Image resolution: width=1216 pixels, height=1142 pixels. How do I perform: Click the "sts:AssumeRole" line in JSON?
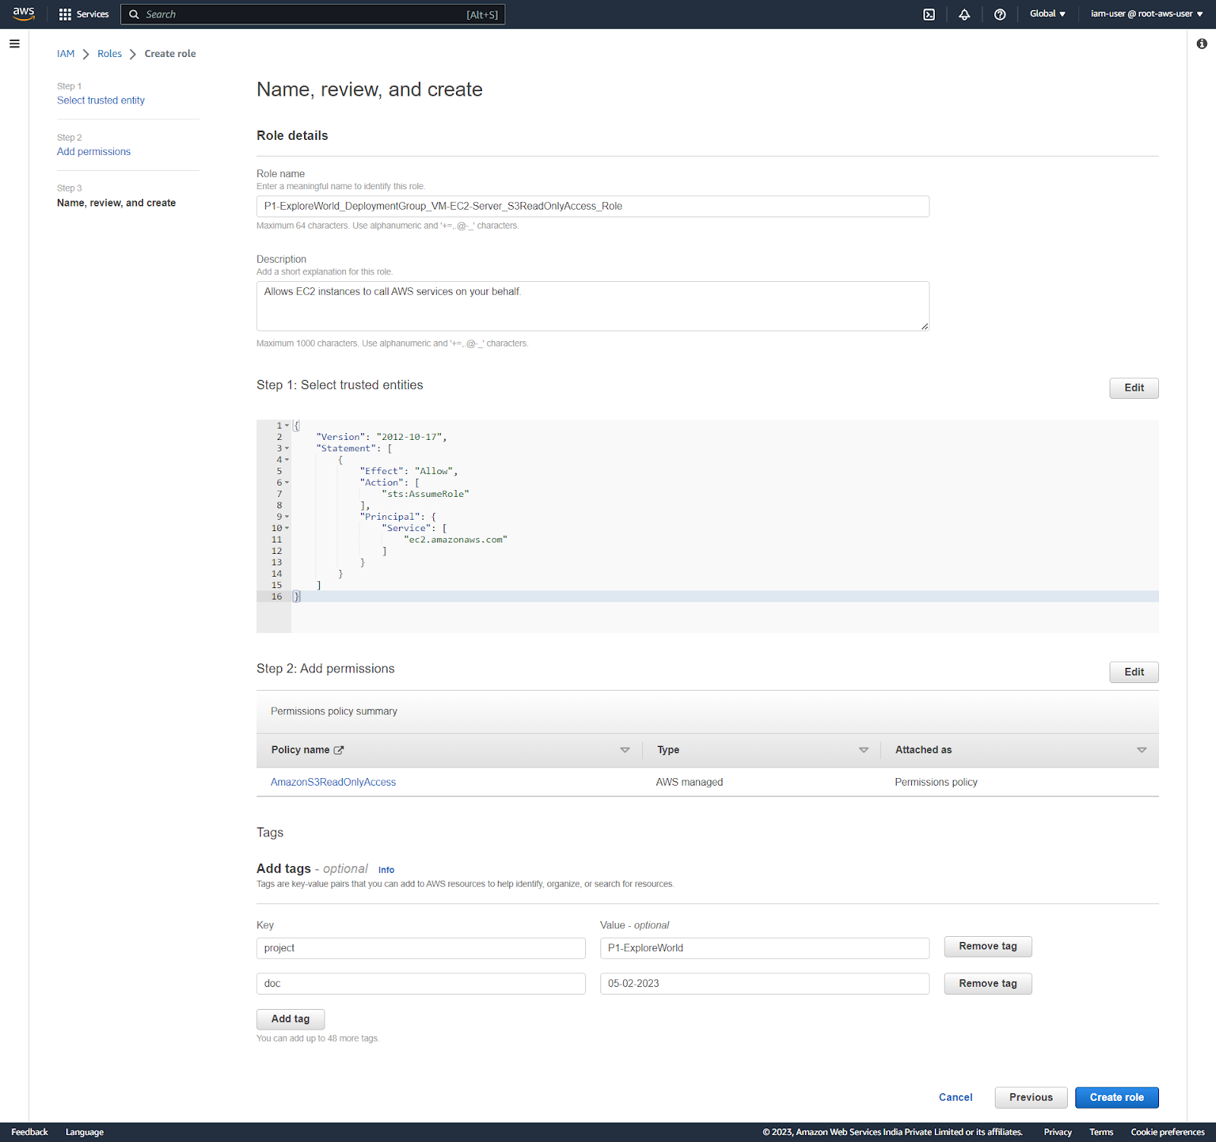coord(426,495)
